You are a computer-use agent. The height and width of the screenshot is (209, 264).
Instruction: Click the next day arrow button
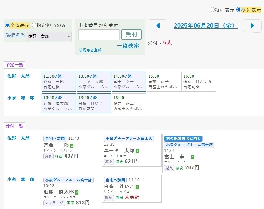252,26
